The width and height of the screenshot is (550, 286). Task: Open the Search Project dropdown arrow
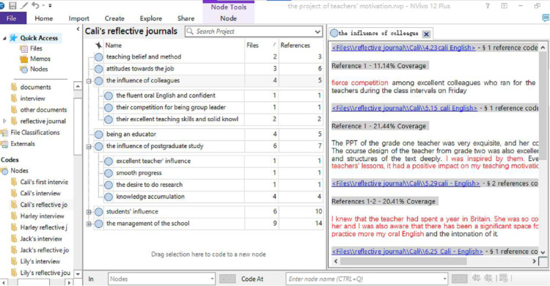coord(318,32)
